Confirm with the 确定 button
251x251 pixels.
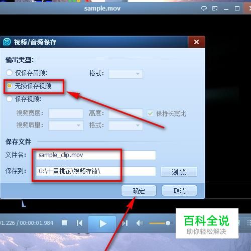coord(139,191)
